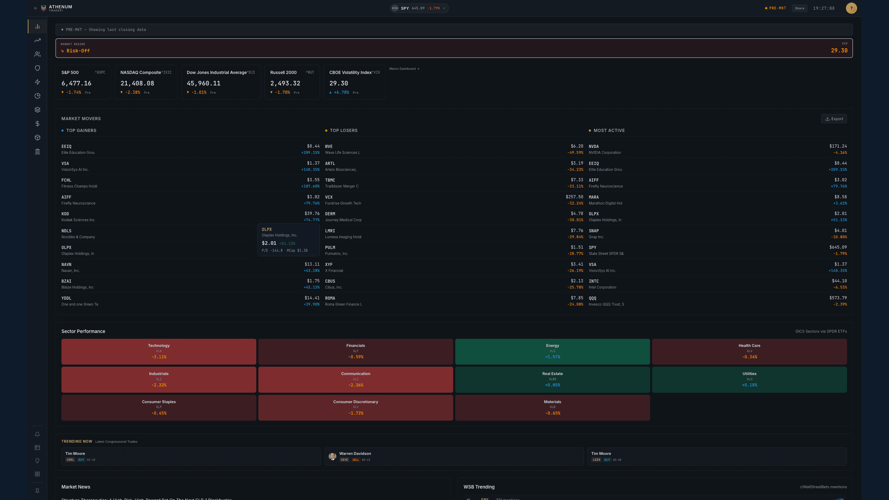Click the shield icon in the sidebar

(x=37, y=68)
